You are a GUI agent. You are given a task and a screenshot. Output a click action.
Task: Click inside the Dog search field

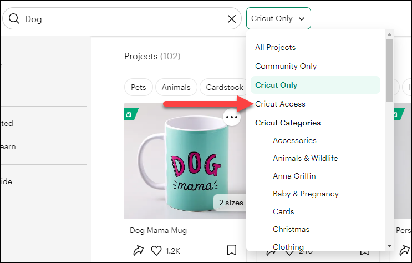(122, 19)
